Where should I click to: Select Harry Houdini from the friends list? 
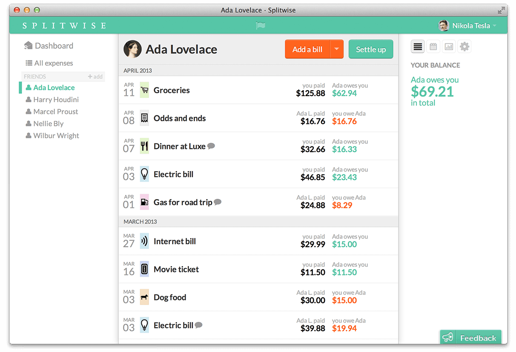55,100
